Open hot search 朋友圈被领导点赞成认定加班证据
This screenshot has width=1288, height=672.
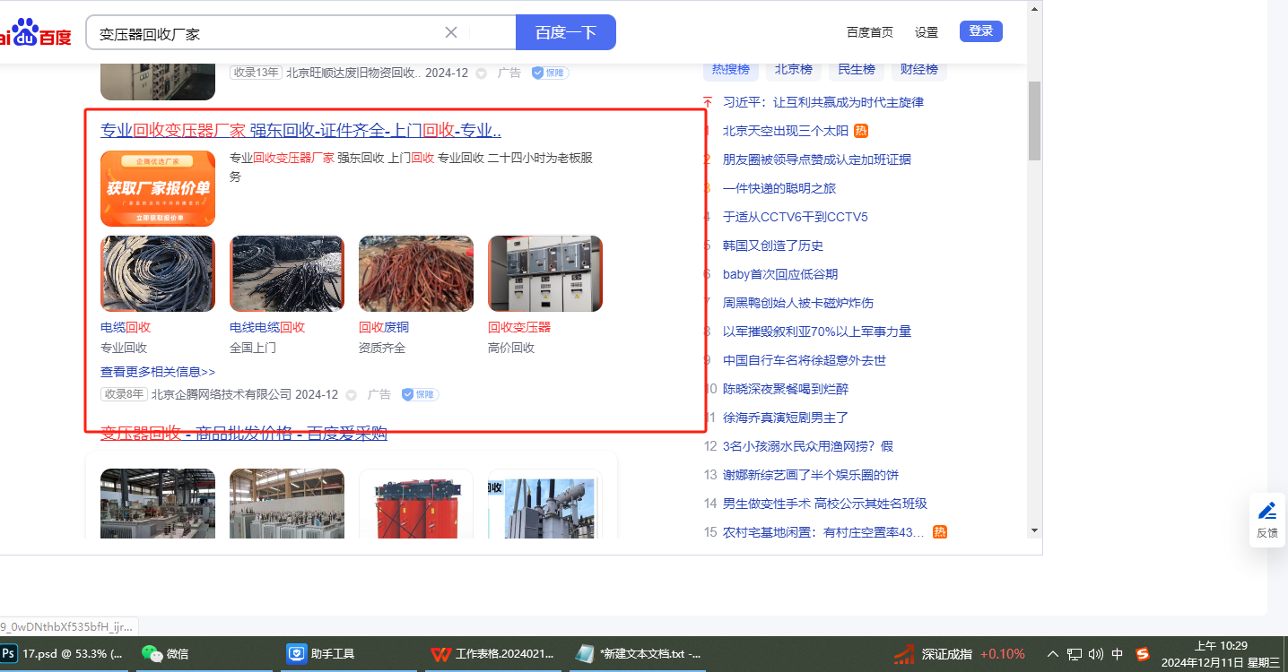817,159
